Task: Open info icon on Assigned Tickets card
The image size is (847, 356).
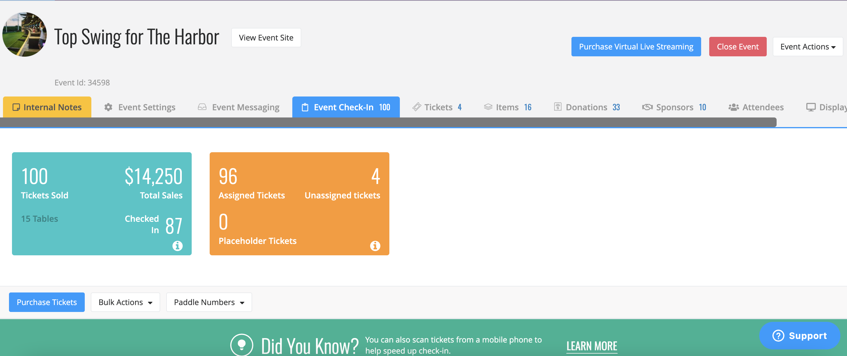Action: pyautogui.click(x=375, y=246)
